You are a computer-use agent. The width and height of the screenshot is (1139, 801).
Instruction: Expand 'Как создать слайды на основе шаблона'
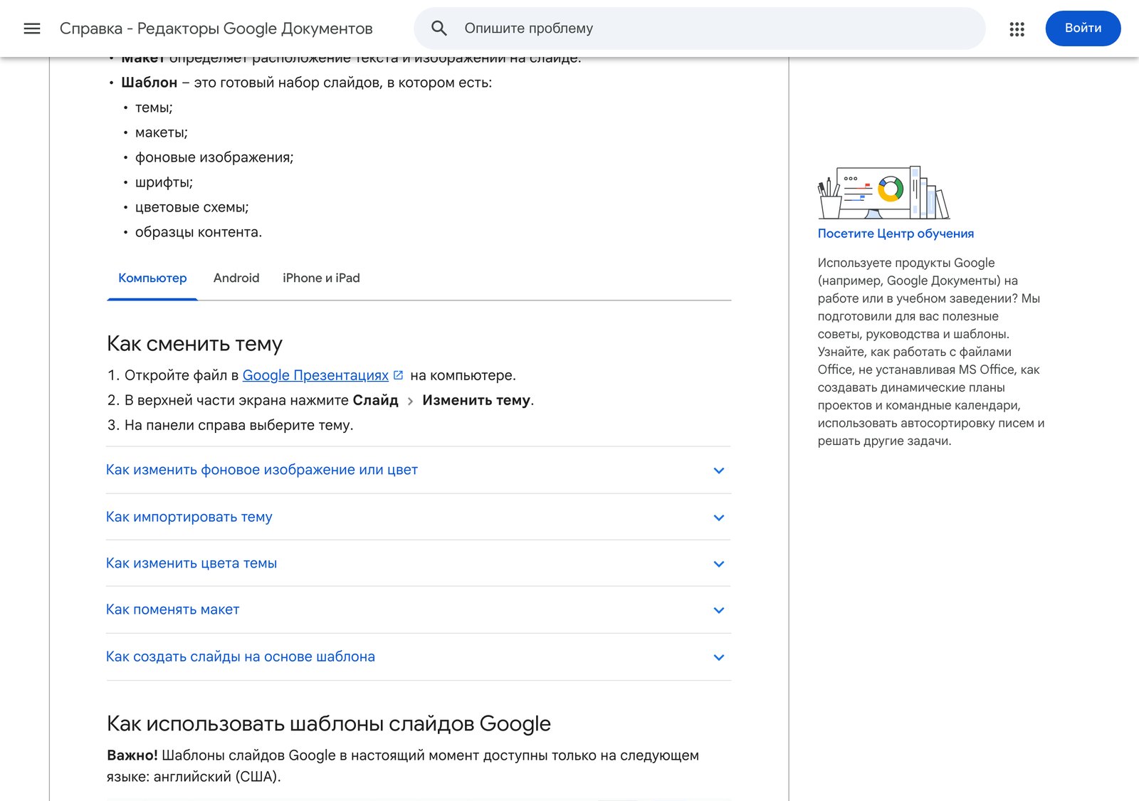coord(418,656)
